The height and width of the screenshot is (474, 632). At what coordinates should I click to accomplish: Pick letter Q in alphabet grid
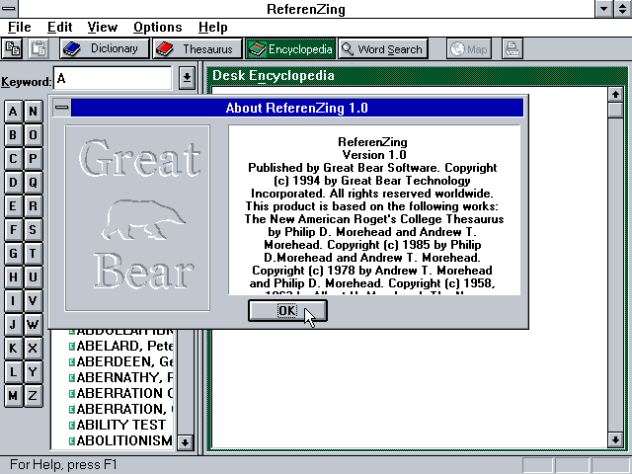33,183
